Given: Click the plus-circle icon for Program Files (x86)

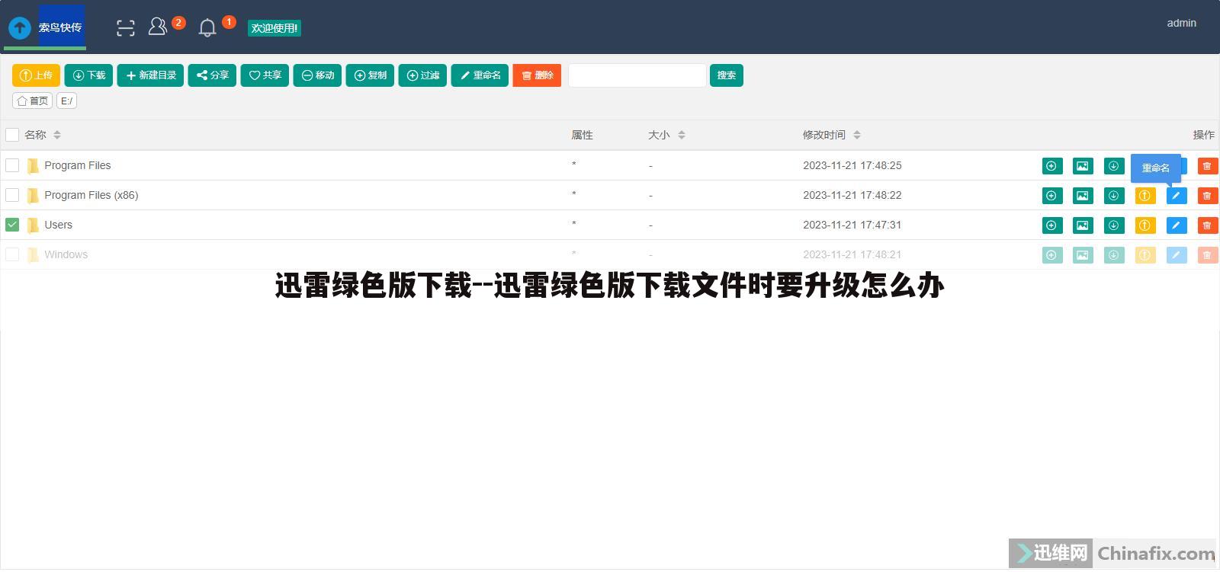Looking at the screenshot, I should coord(1052,196).
